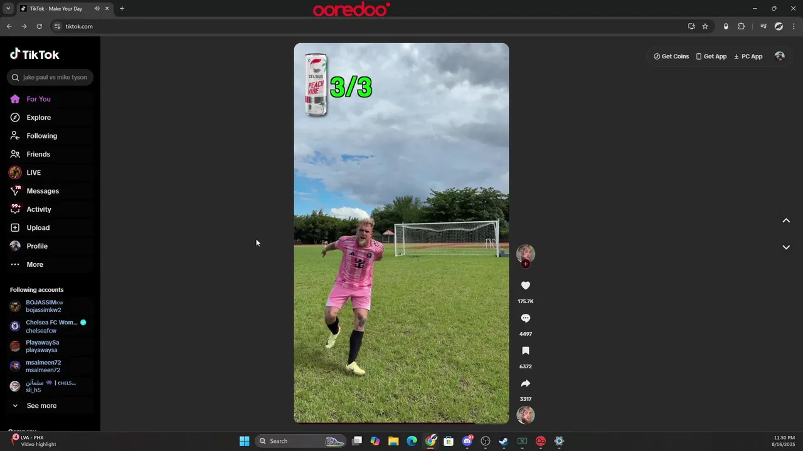Click the taskbar Search box
Screen dimensions: 803x451
point(301,441)
